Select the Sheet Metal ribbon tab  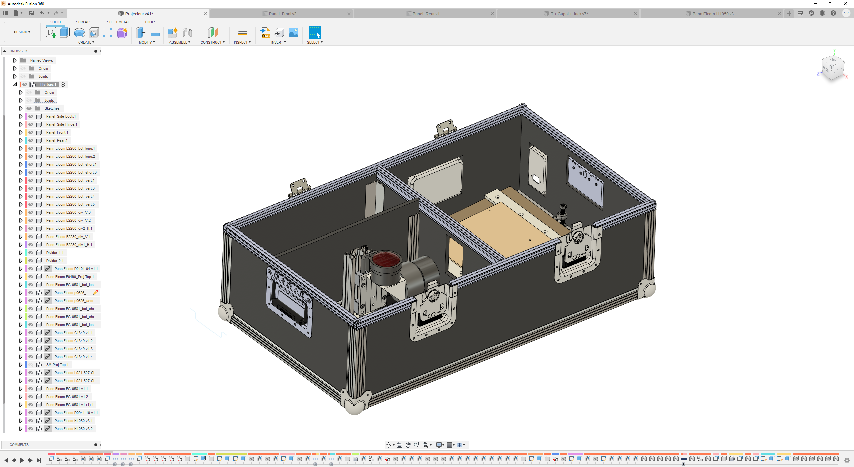coord(118,22)
